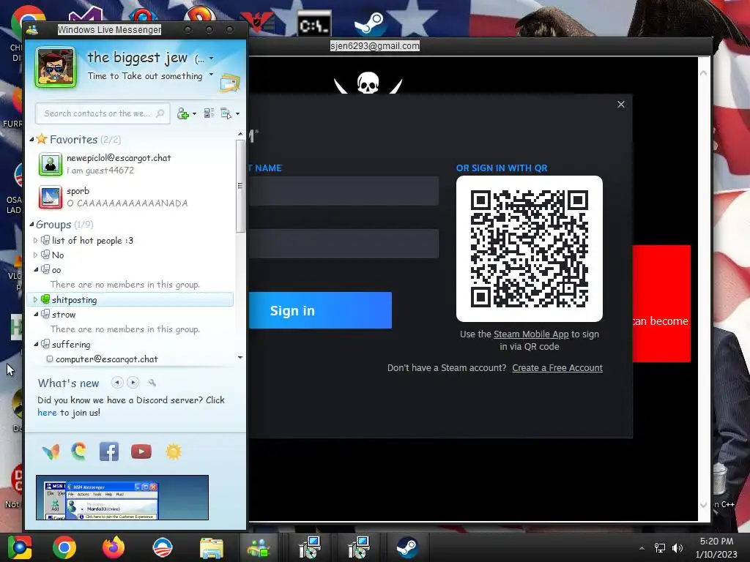The image size is (750, 562).
Task: Click the Steam window vertical scrollbar
Action: 703,288
